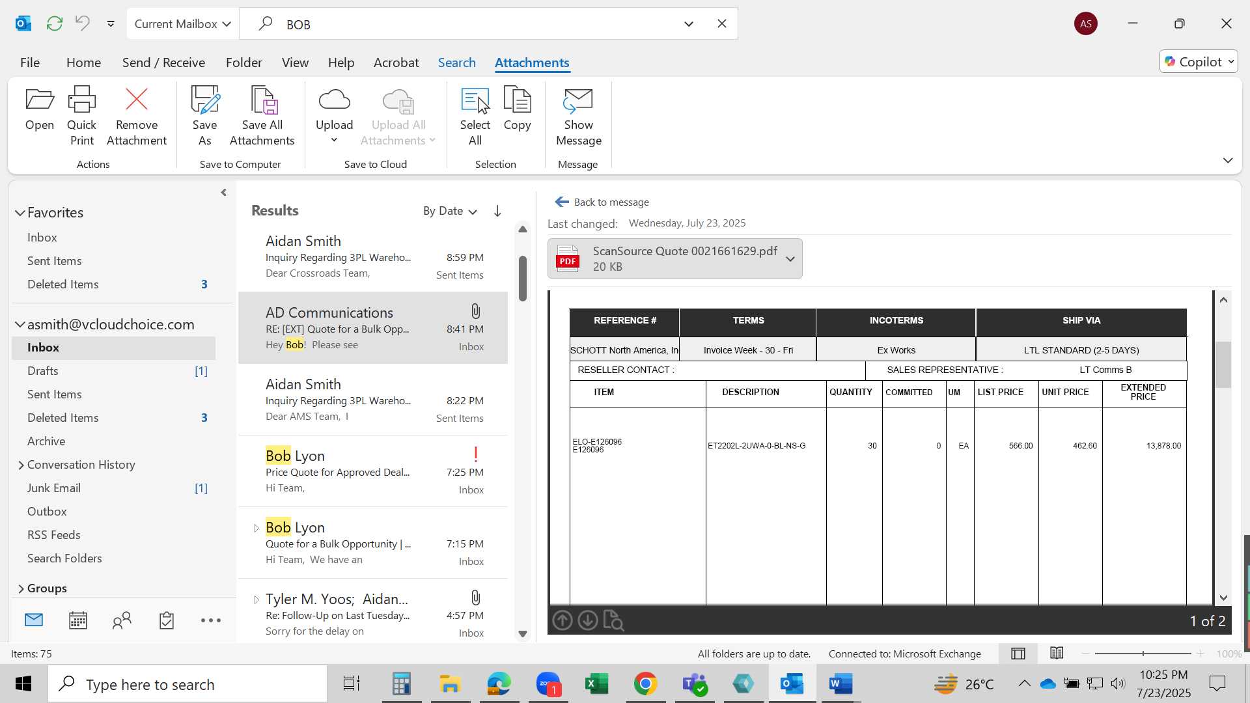Copy the attachment
This screenshot has width=1250, height=703.
pos(517,109)
